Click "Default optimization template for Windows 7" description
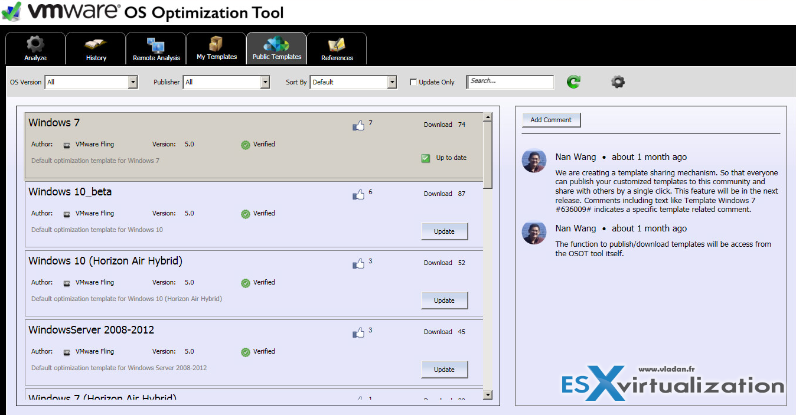796x415 pixels. (96, 161)
